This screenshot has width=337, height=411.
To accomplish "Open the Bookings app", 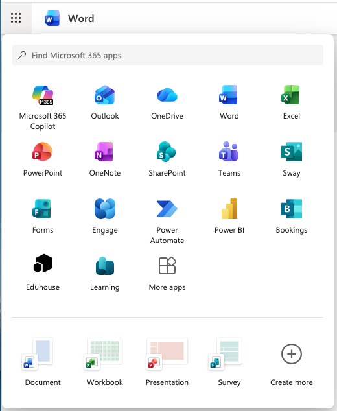I will (x=292, y=217).
